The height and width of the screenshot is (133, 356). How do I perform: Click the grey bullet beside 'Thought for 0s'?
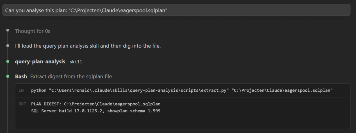click(8, 30)
